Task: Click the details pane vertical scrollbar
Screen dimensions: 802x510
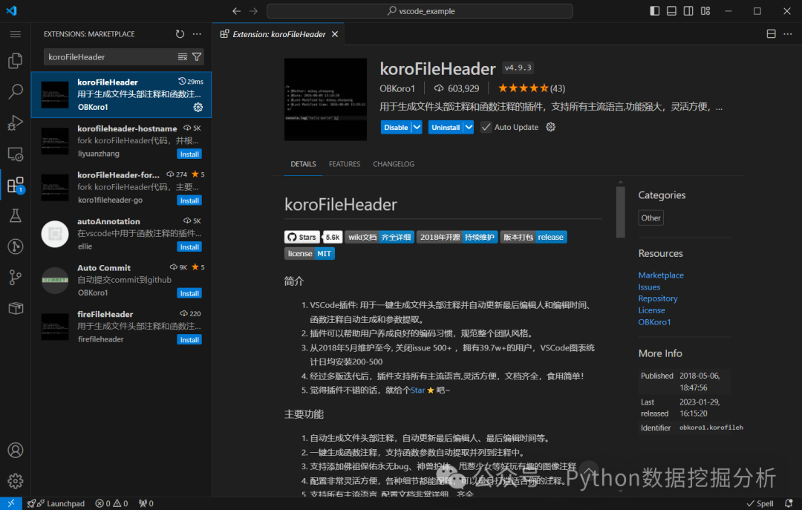Action: pyautogui.click(x=620, y=212)
